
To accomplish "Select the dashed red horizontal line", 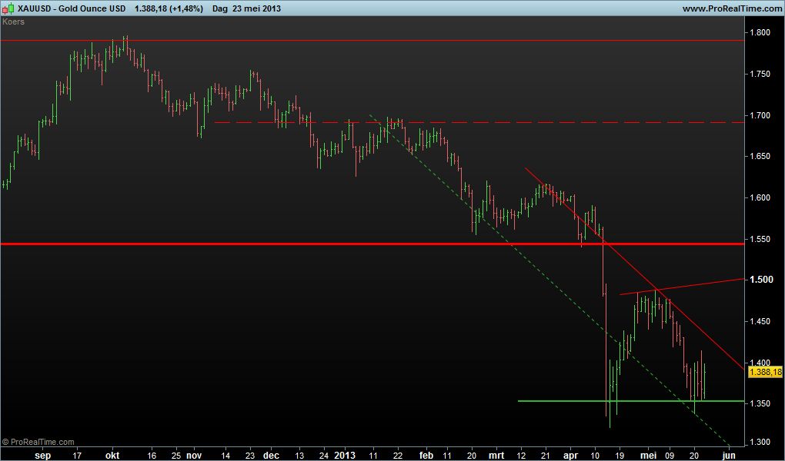I will pos(462,122).
